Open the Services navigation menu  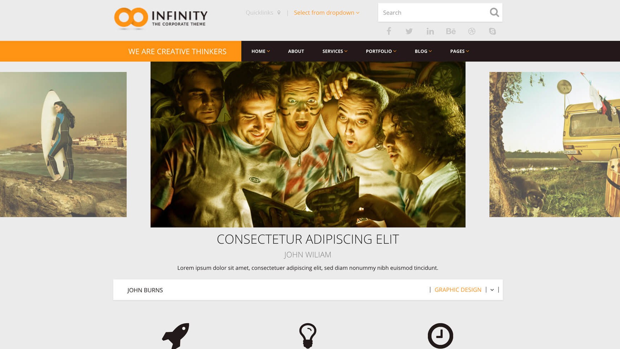[335, 51]
